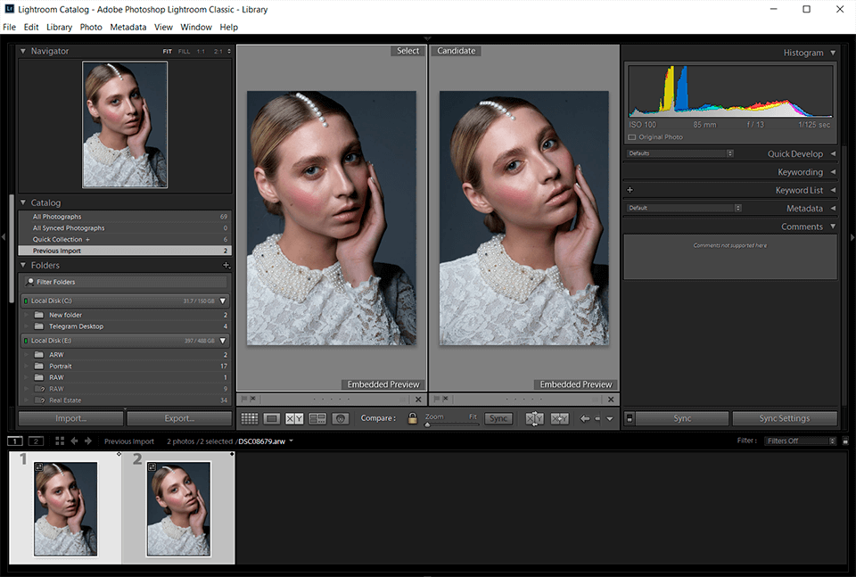Open the People view icon
This screenshot has width=856, height=577.
[x=340, y=418]
